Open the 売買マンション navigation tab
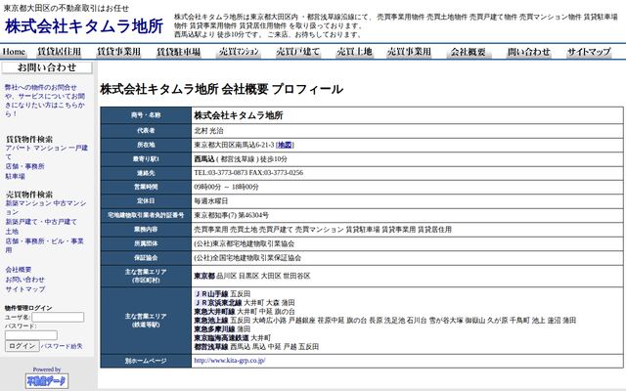This screenshot has width=626, height=391. [239, 52]
